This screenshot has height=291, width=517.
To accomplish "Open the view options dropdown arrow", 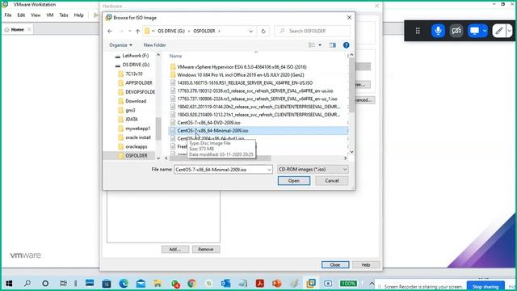I will tap(320, 45).
